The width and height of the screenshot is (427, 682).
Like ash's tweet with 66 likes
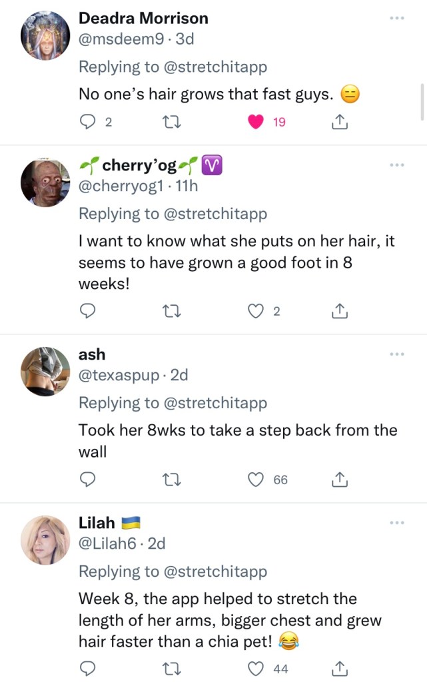255,479
